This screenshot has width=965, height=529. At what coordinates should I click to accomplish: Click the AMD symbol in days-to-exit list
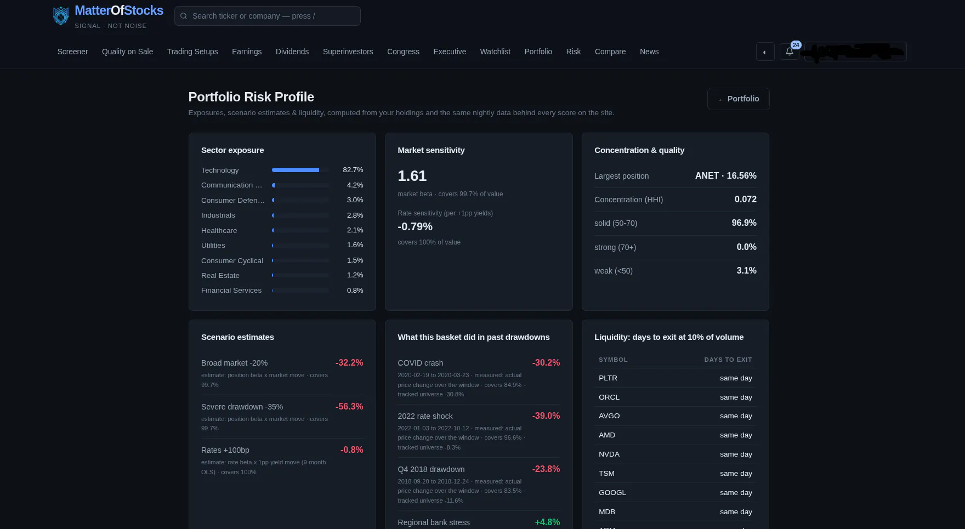point(607,435)
